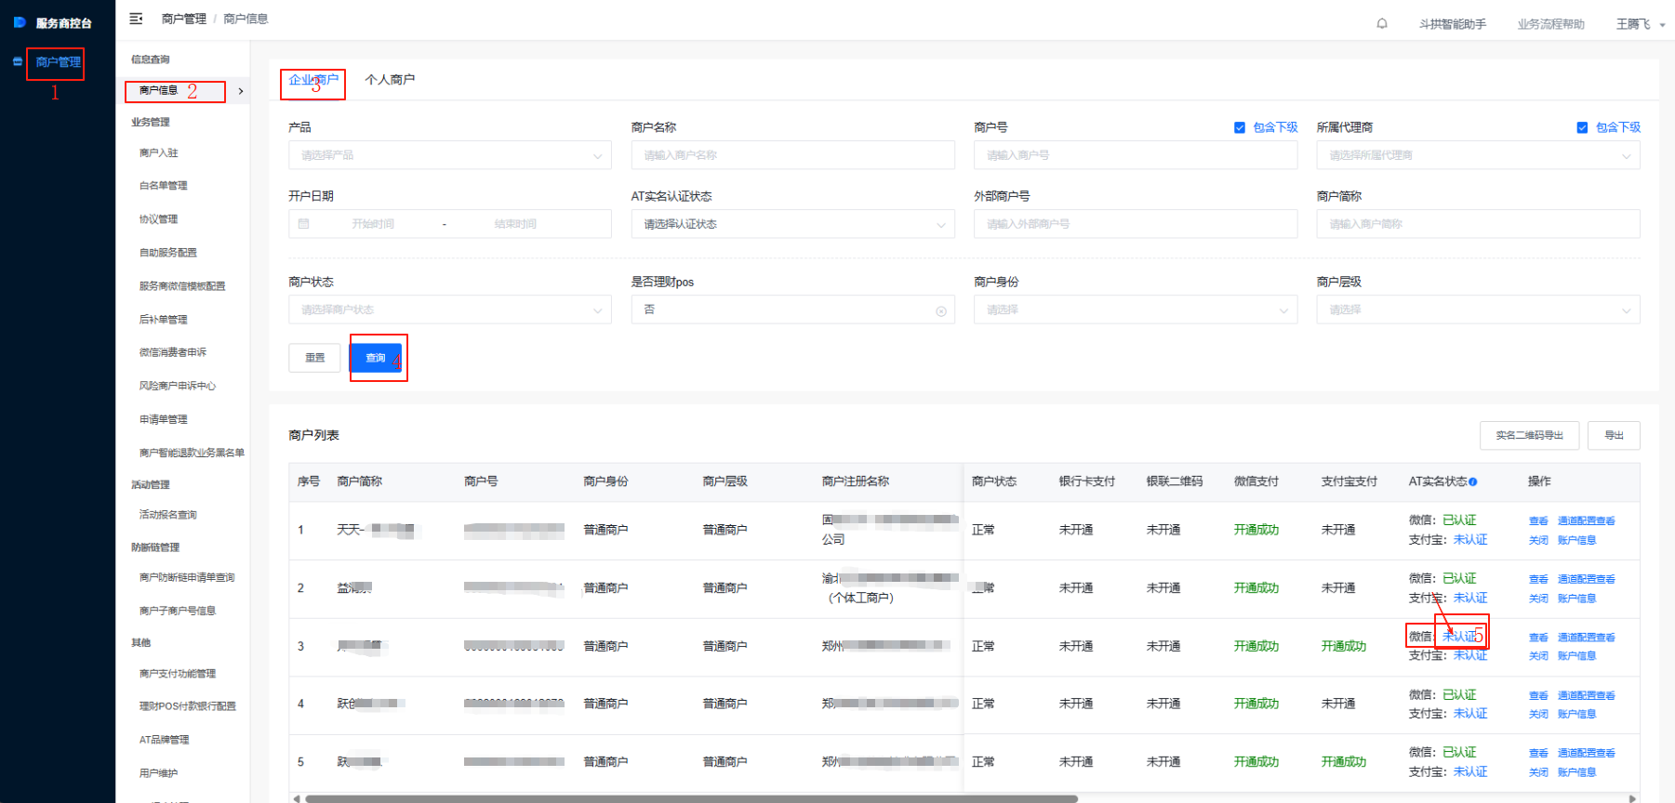Click the 实名二维码导出 button

coord(1529,435)
